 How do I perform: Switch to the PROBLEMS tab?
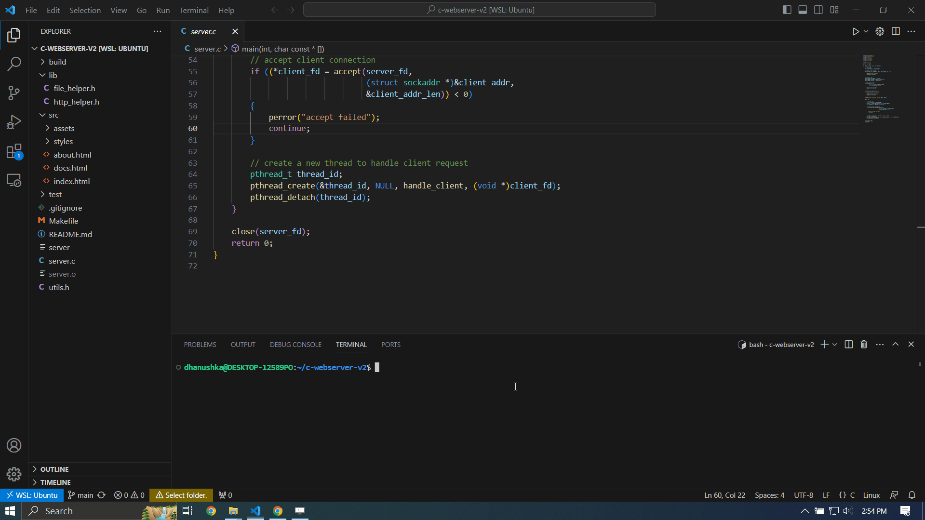(200, 345)
